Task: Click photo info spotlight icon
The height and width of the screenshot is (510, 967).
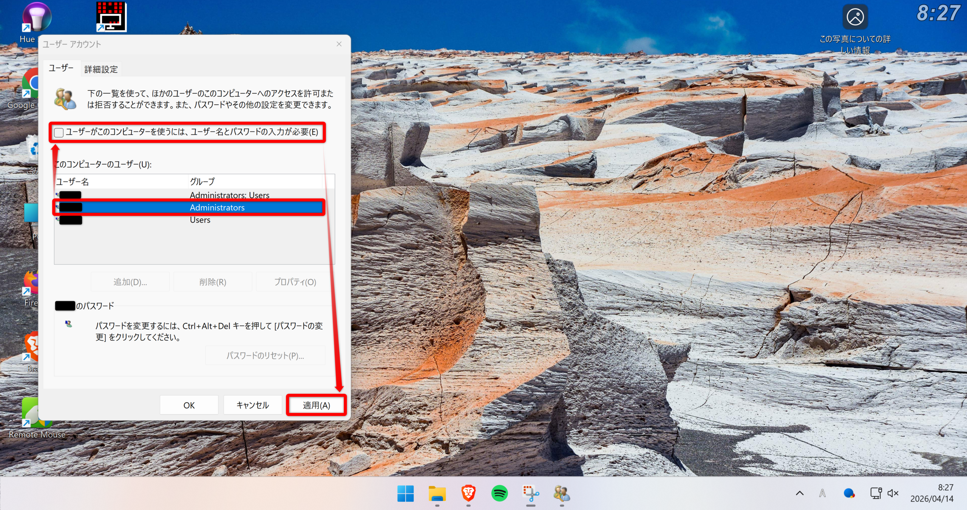Action: tap(855, 17)
